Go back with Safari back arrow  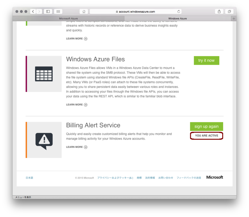[33, 12]
